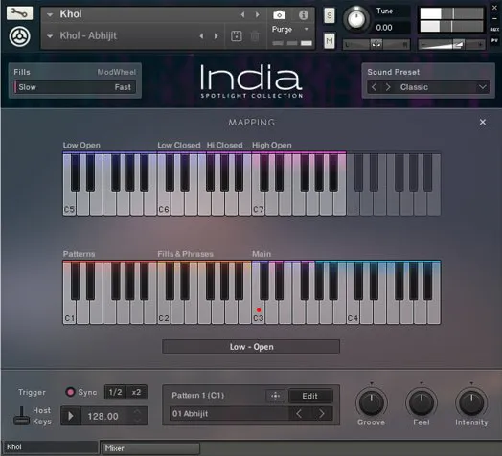502x456 pixels.
Task: Select the next sound preset arrow
Action: pyautogui.click(x=388, y=87)
